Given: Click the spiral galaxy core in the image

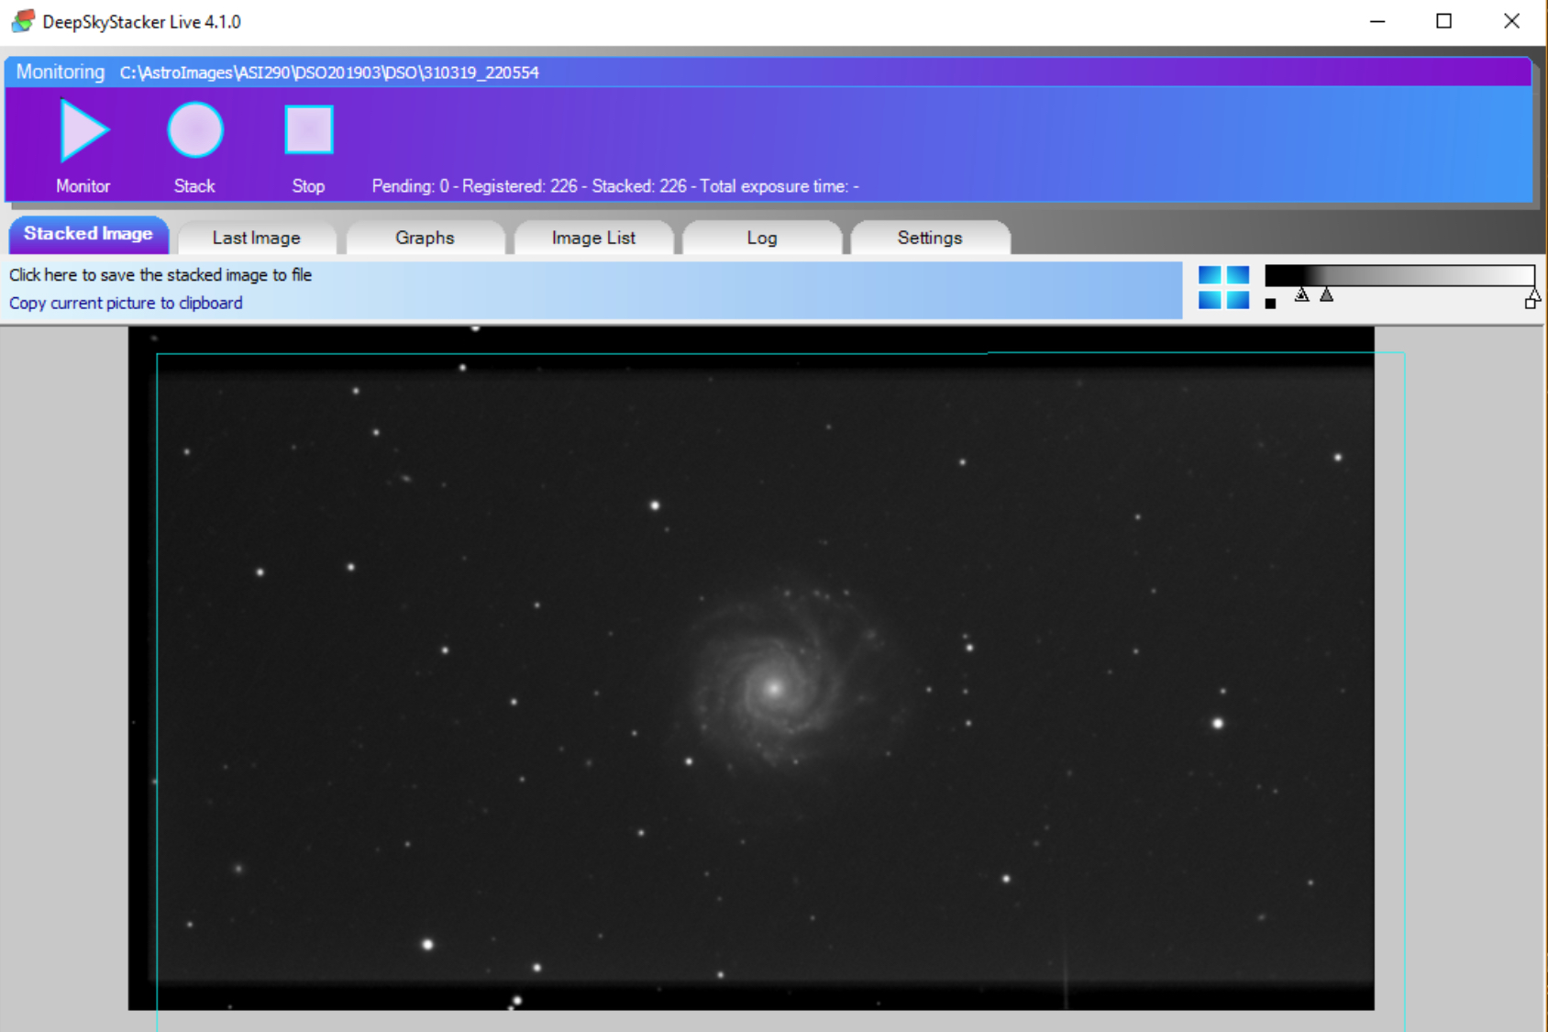Looking at the screenshot, I should point(774,687).
